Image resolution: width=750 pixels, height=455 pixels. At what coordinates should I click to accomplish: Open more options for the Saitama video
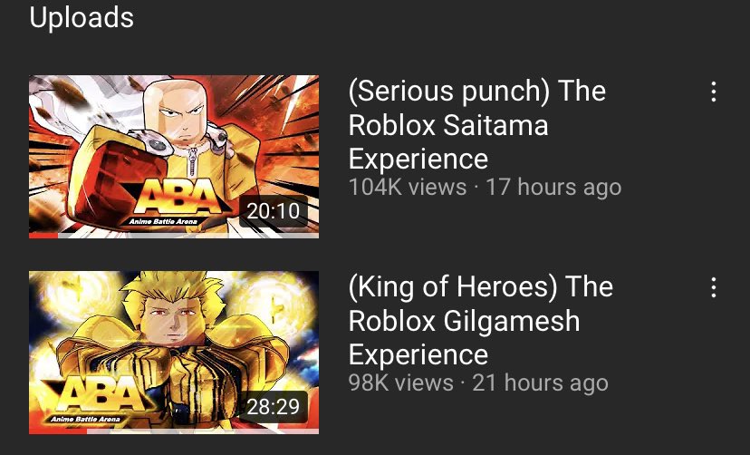pos(713,92)
